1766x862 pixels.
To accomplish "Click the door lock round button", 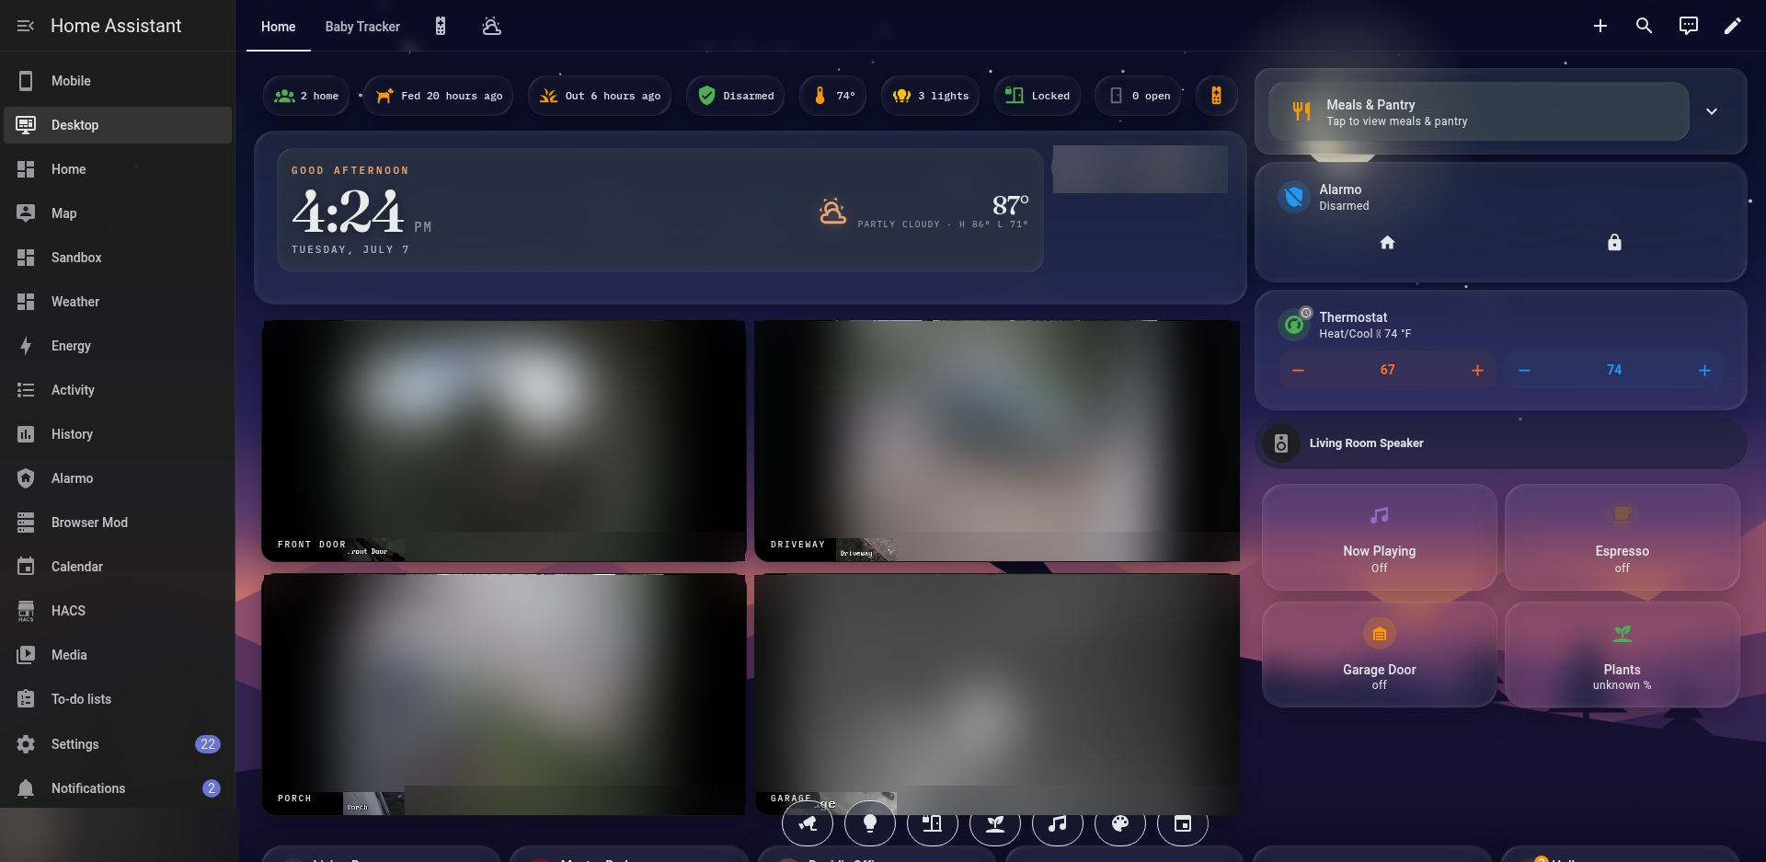I will click(933, 823).
